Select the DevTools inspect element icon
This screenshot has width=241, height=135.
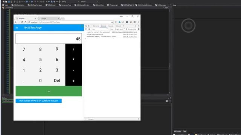click(x=86, y=26)
